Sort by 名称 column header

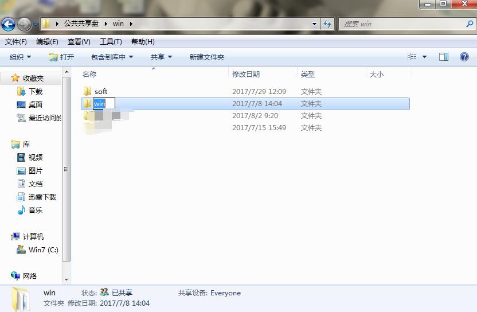point(89,74)
